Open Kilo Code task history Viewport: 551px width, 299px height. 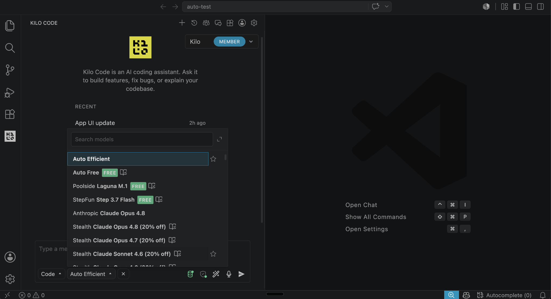(194, 23)
